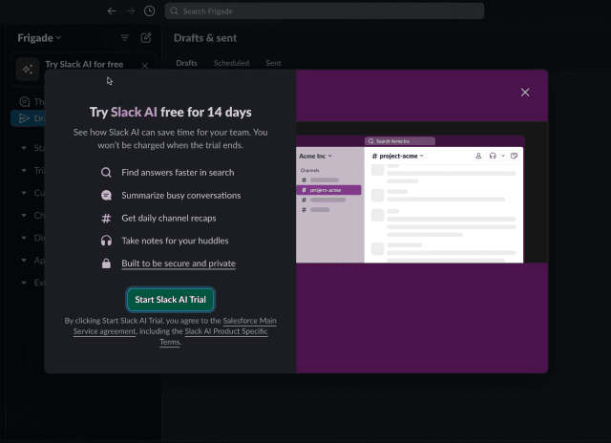
Task: Click Summarize busy conversations text
Action: tap(180, 195)
